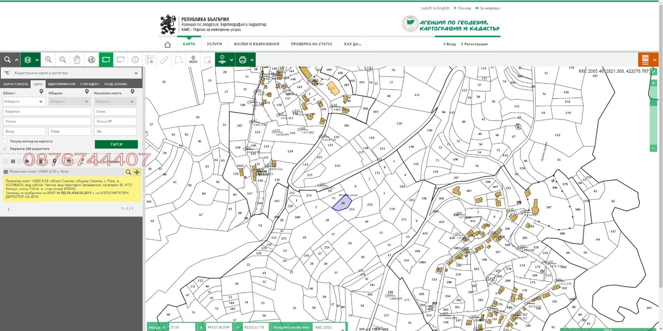Screen dimensions: 663x331
Task: Pick the ruler distance measure tool
Action: (x=164, y=60)
